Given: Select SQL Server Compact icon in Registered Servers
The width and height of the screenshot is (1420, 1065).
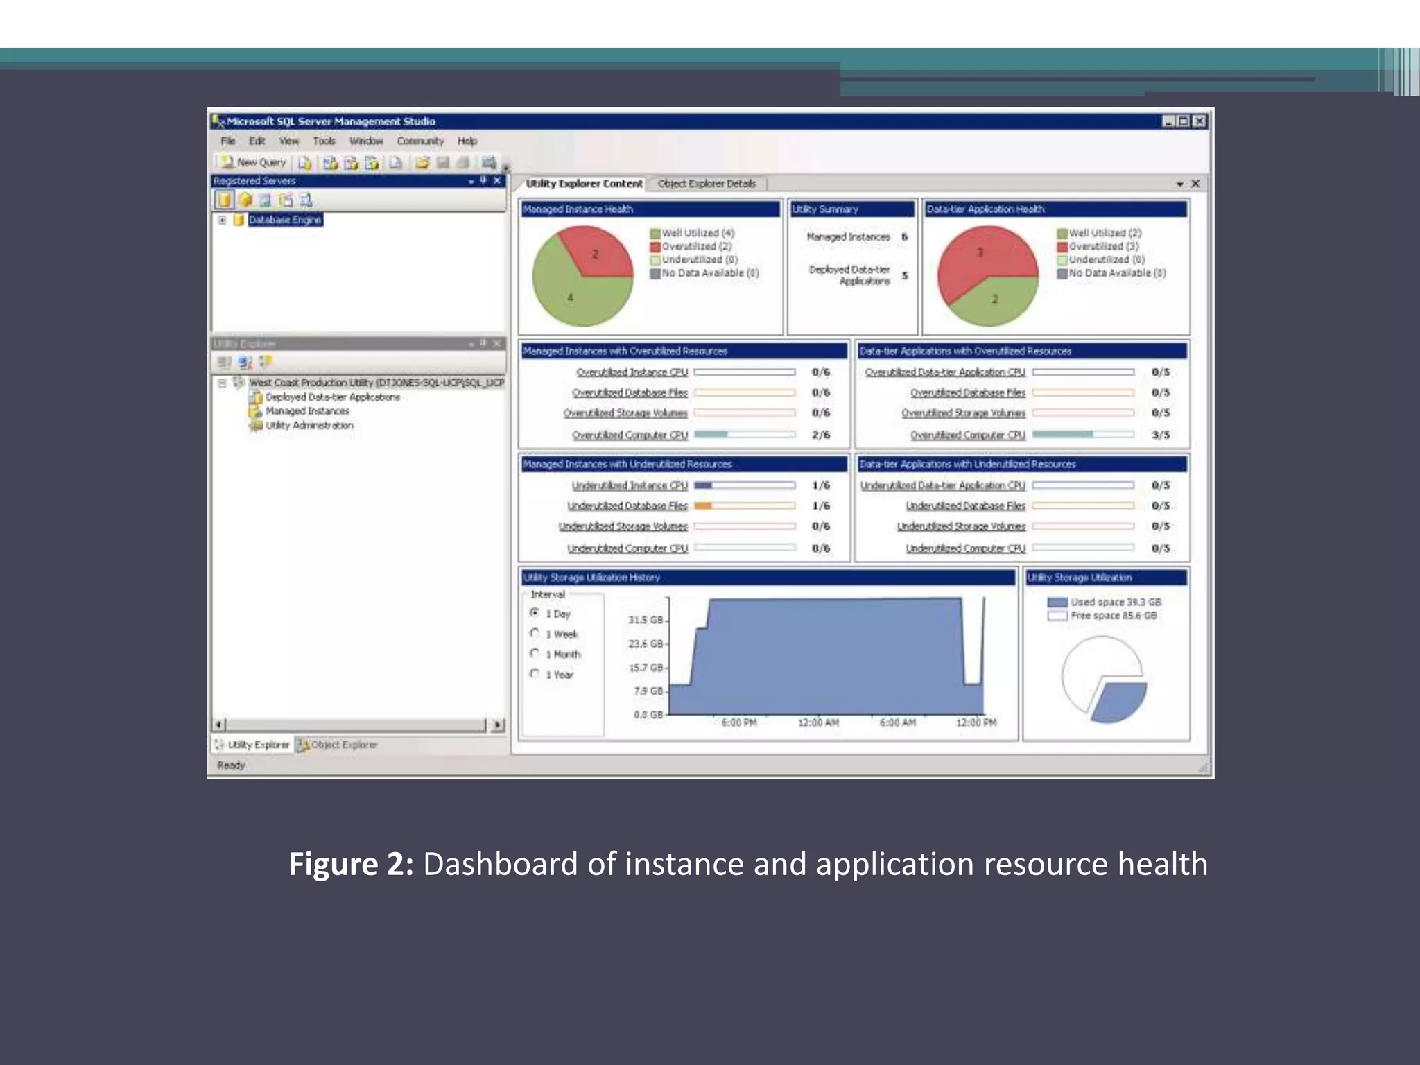Looking at the screenshot, I should 286,200.
